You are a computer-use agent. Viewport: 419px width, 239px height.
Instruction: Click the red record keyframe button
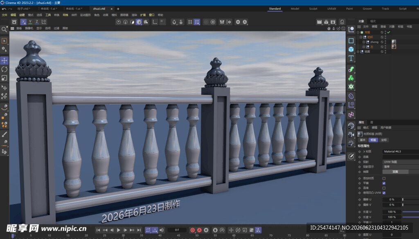[192, 230]
